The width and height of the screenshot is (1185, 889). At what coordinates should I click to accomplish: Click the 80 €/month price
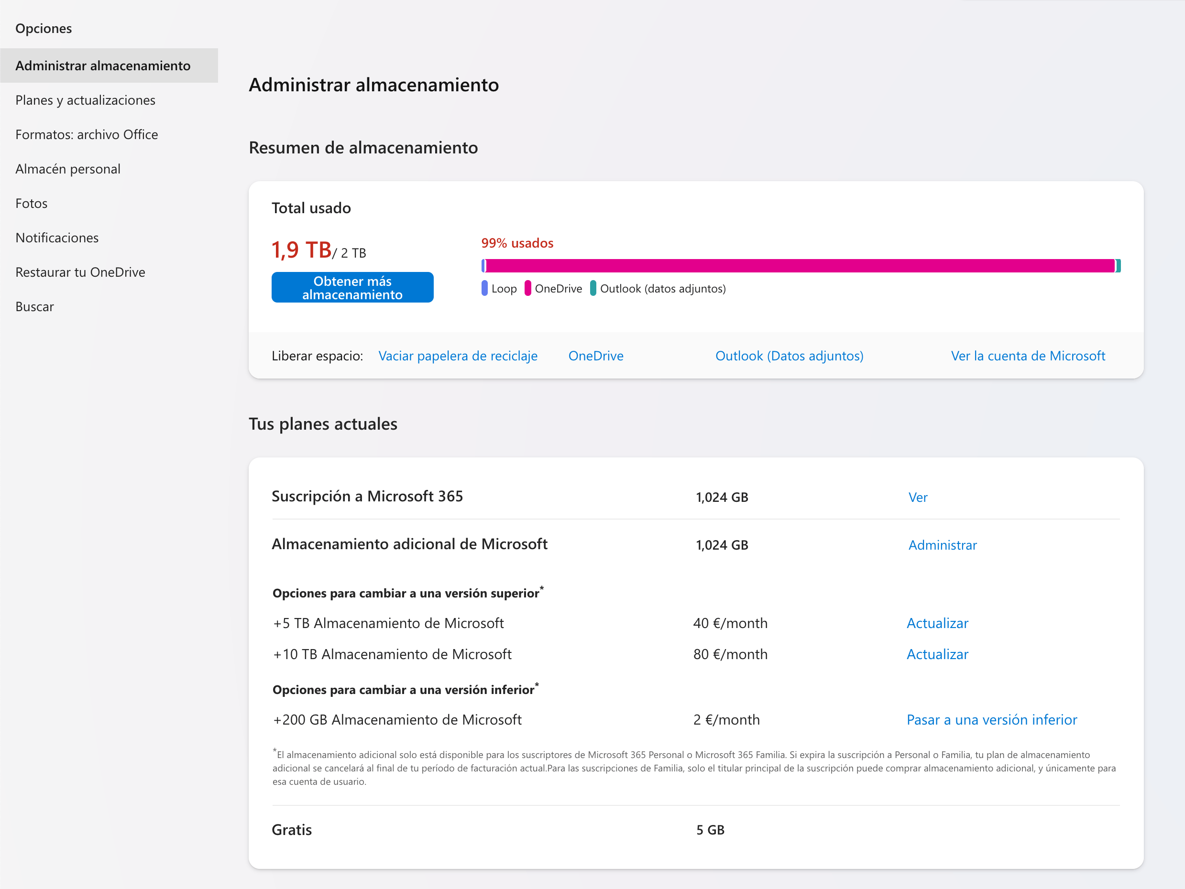(x=730, y=654)
